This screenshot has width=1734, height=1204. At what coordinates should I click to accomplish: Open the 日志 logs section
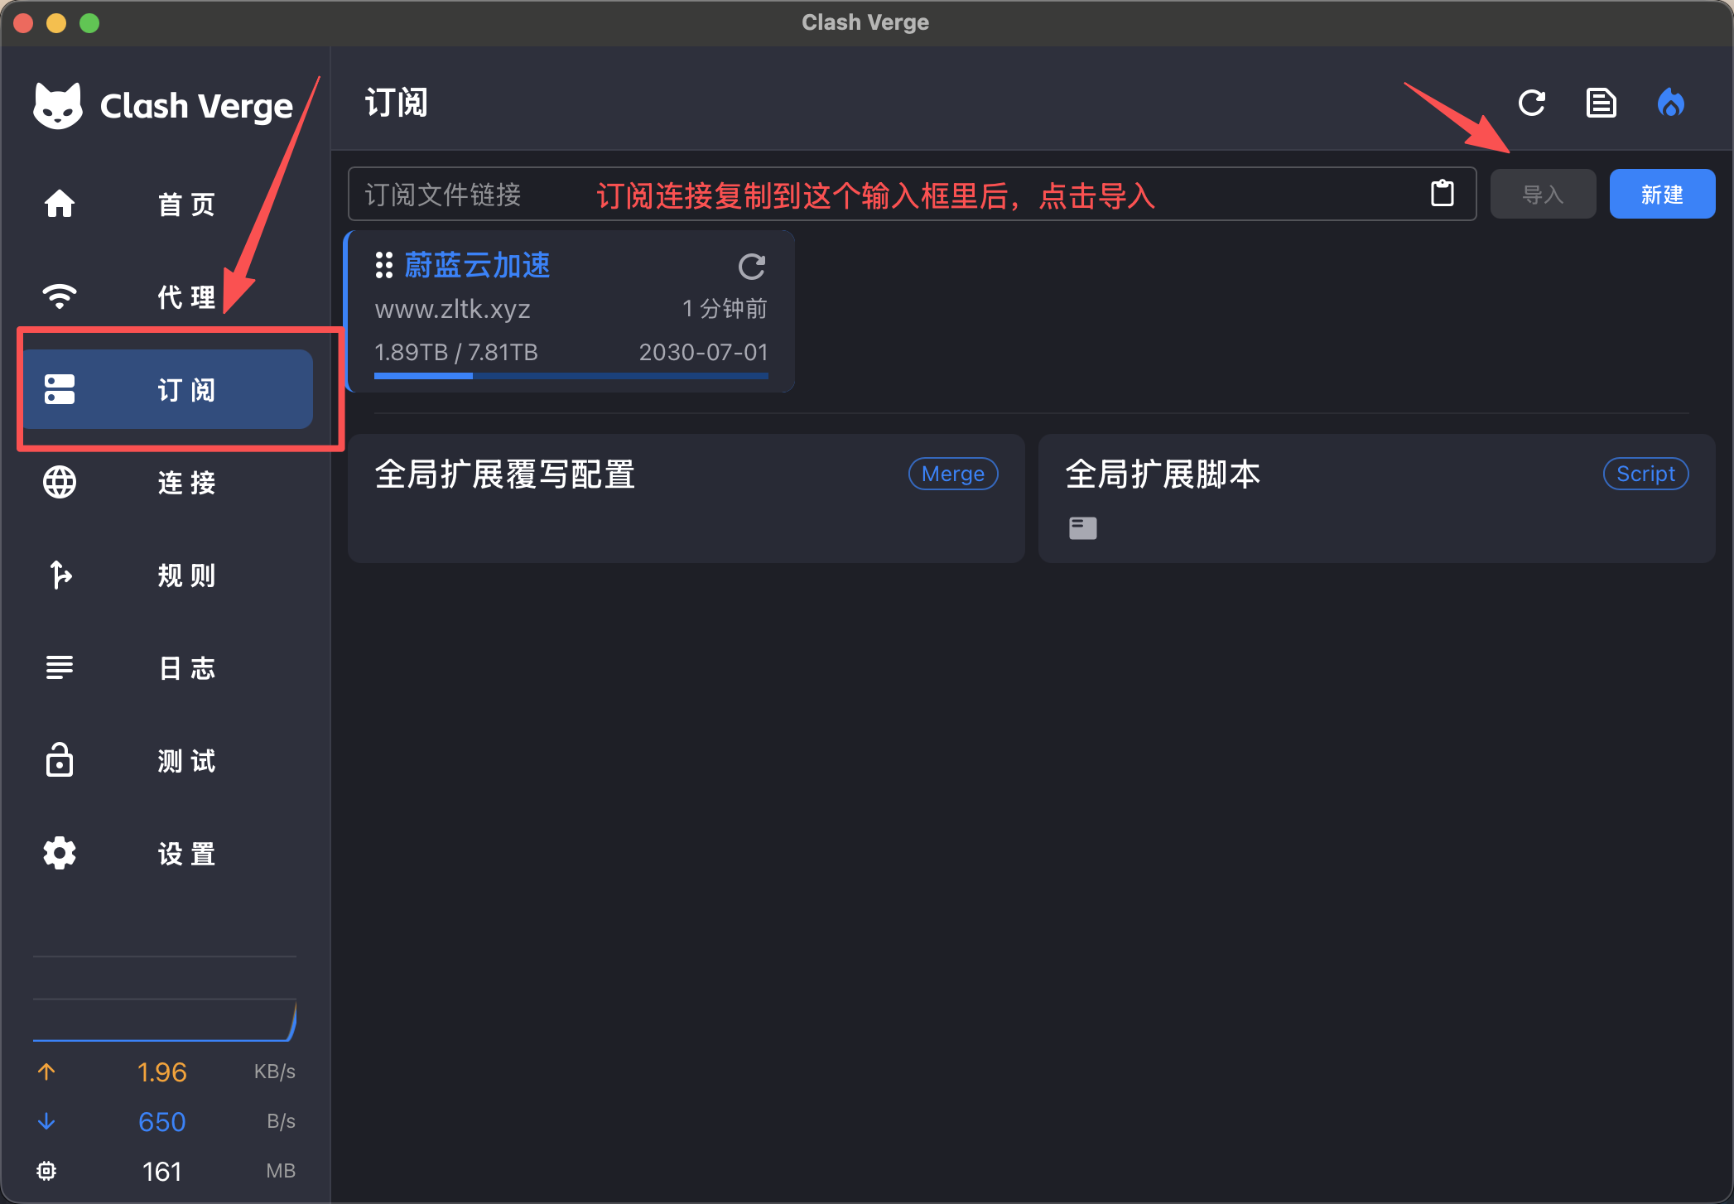[x=166, y=667]
